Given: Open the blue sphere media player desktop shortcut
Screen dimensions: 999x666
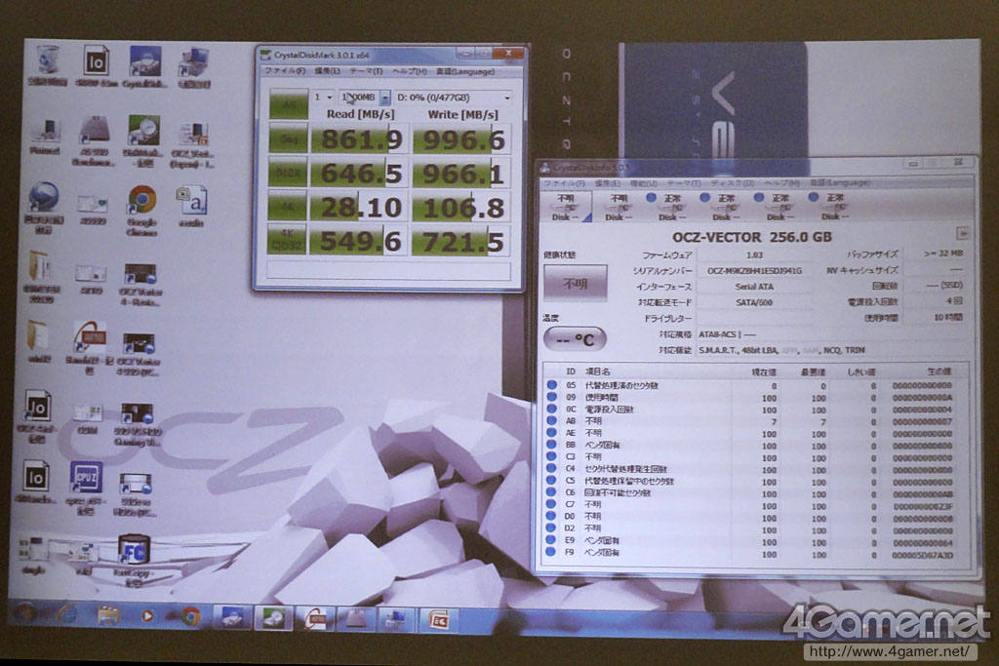Looking at the screenshot, I should [43, 207].
